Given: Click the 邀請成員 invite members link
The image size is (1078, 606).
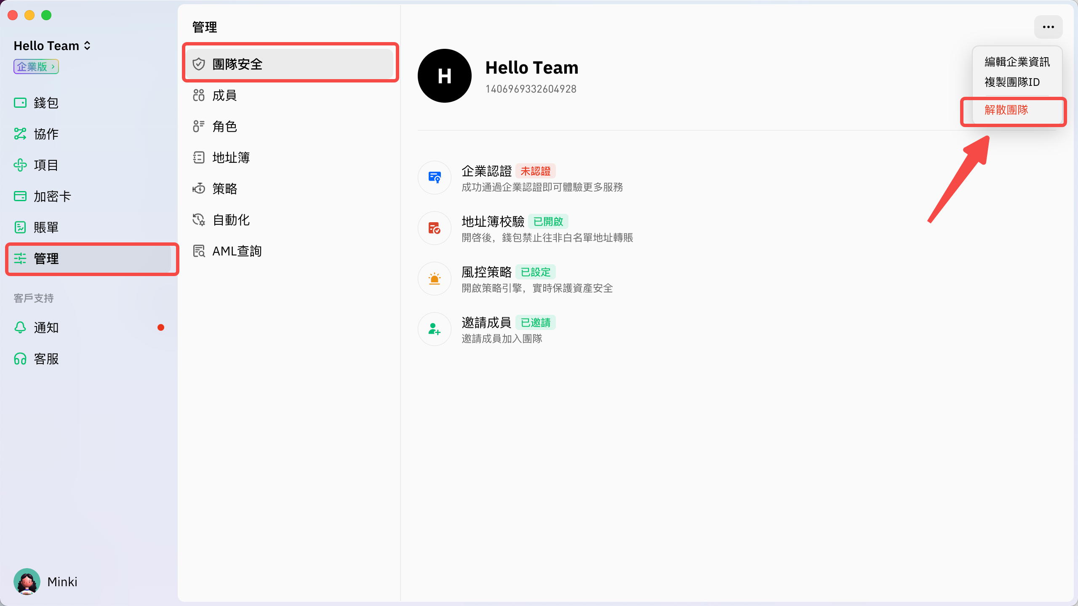Looking at the screenshot, I should pyautogui.click(x=486, y=322).
